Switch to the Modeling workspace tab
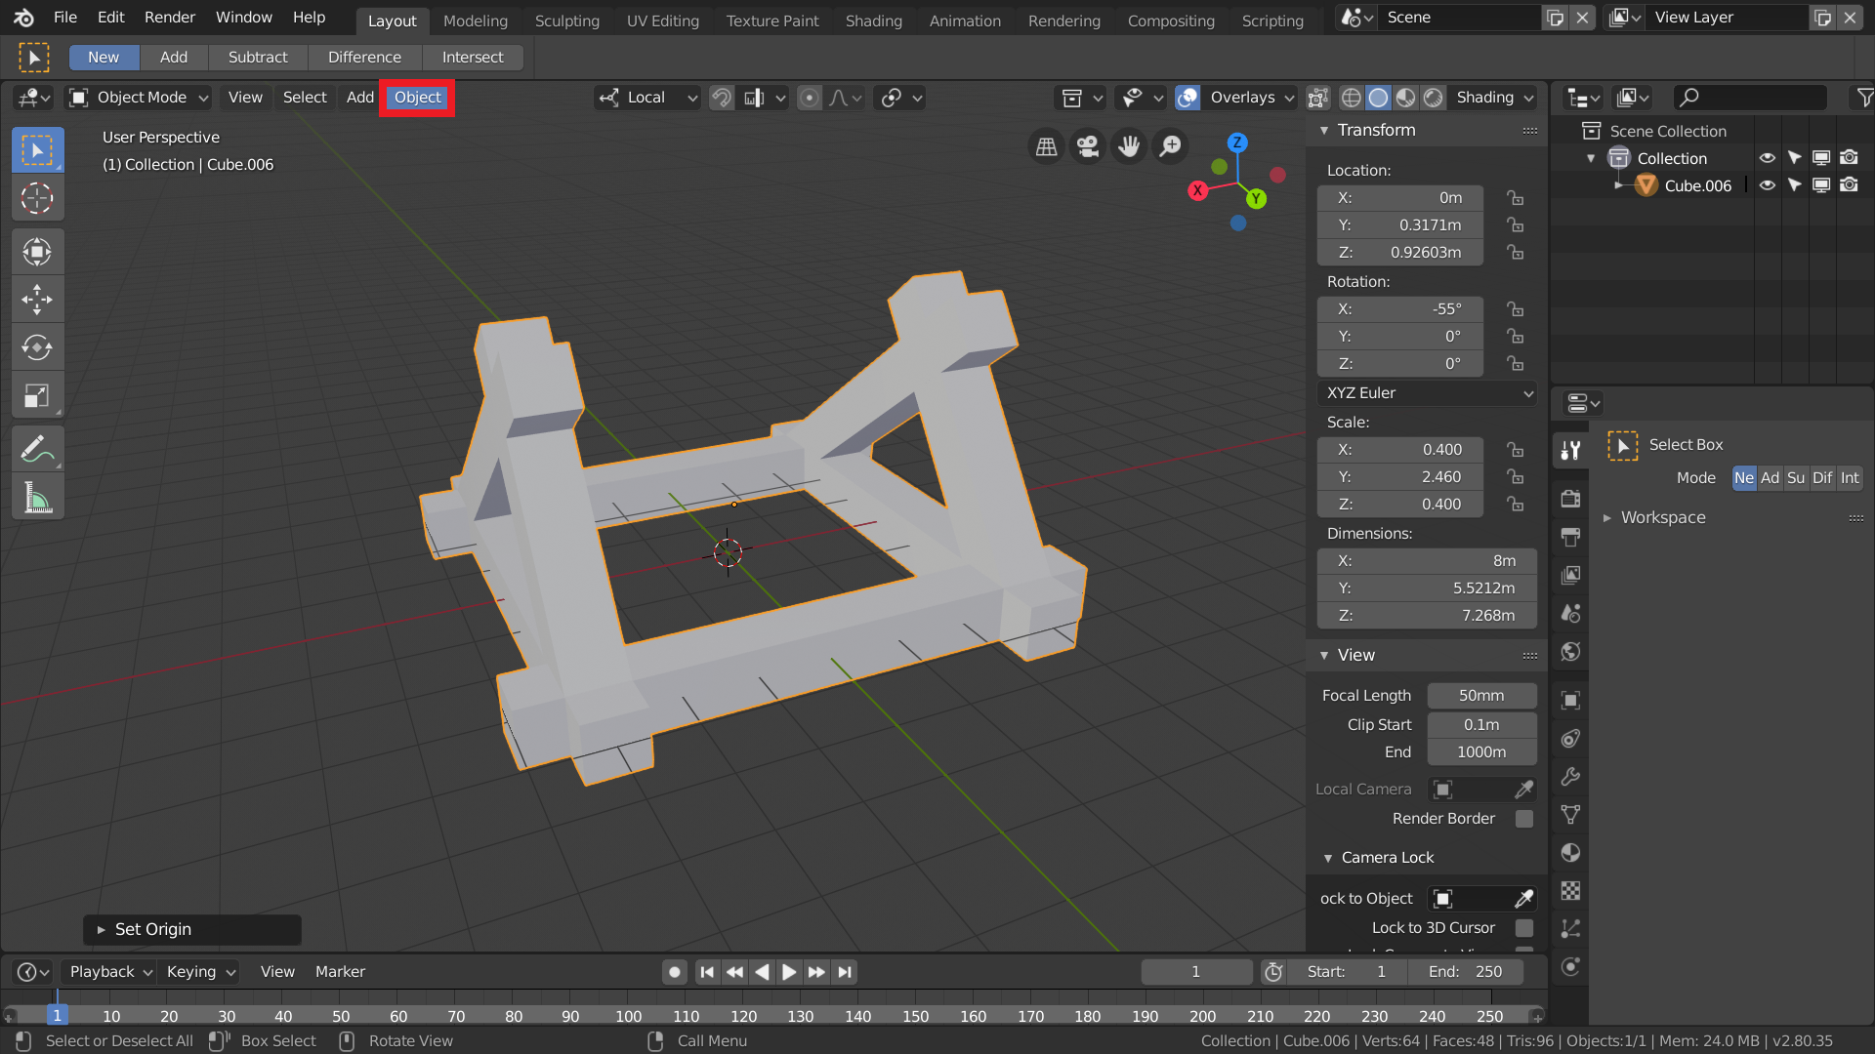 coord(476,20)
